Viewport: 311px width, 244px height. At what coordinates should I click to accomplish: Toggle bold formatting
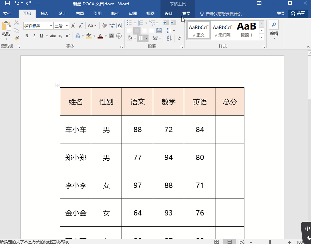[27, 36]
